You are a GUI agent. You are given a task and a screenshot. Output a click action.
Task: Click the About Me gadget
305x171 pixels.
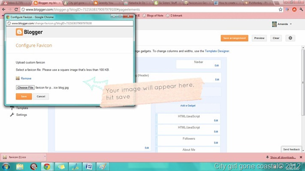point(189,150)
